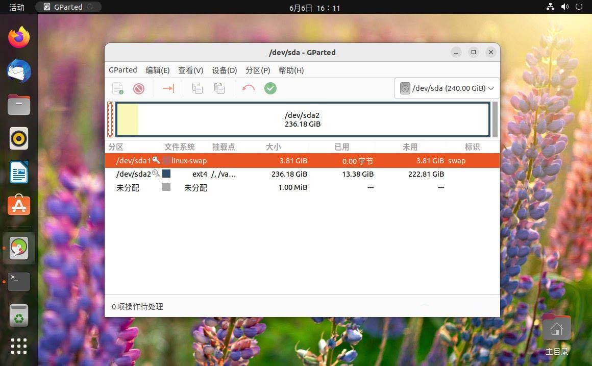Apply all pending operations with the green checkmark

coord(270,88)
